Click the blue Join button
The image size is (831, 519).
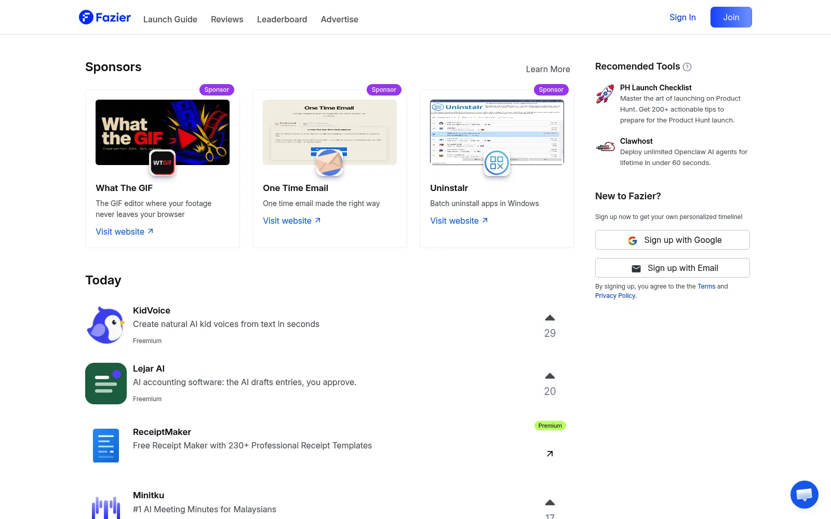coord(731,17)
